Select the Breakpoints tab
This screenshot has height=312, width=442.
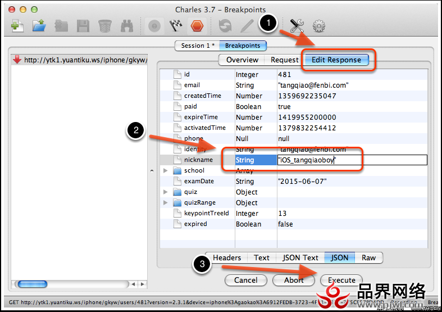point(243,46)
